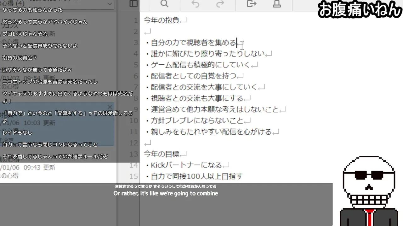The width and height of the screenshot is (403, 226).
Task: Open search with the magnifier icon
Action: 164,4
